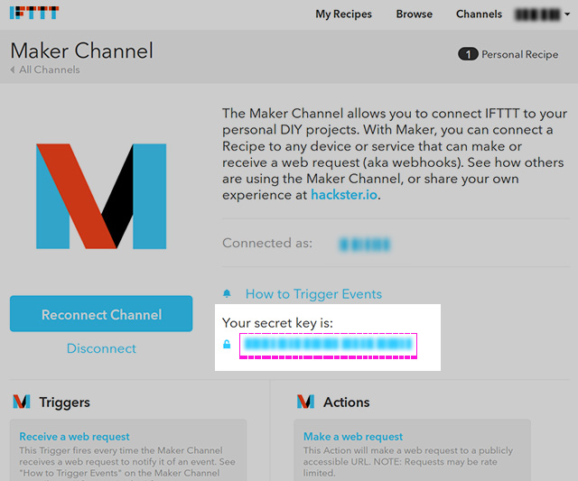Click the Maker Channel page title

tap(82, 51)
